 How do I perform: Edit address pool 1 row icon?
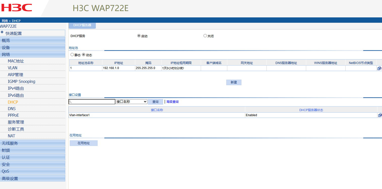click(x=379, y=68)
